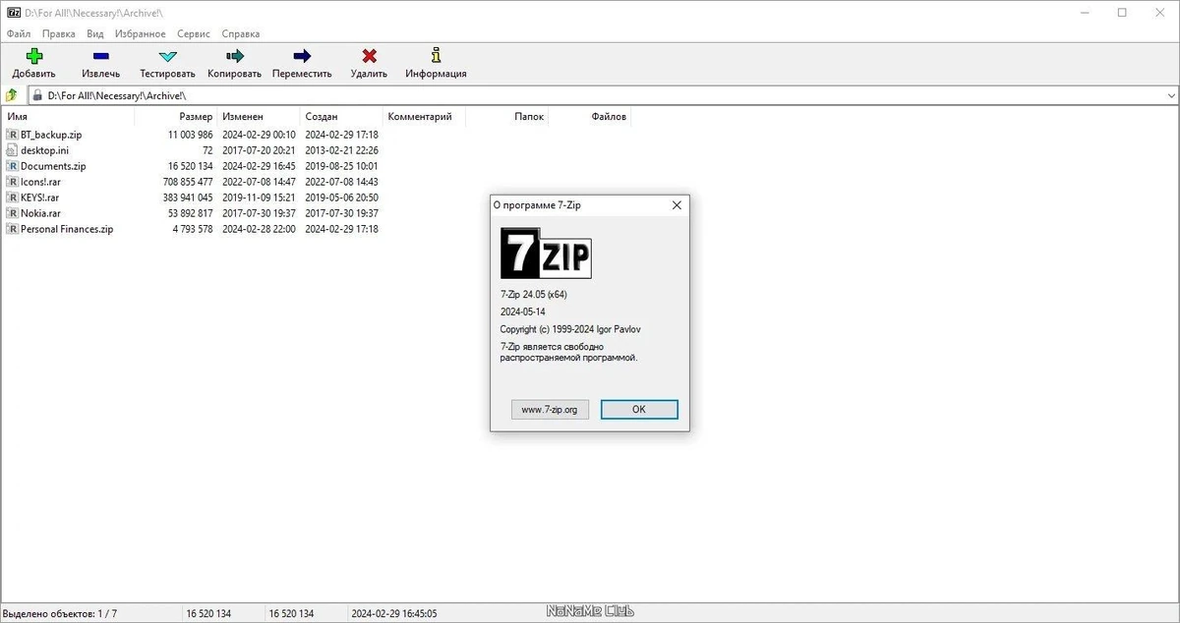The width and height of the screenshot is (1180, 623).
Task: Click the size value 383 941 045
Action: pos(188,198)
